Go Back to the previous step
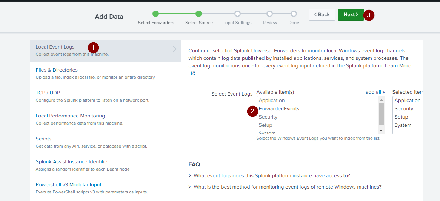The width and height of the screenshot is (440, 201). 322,15
